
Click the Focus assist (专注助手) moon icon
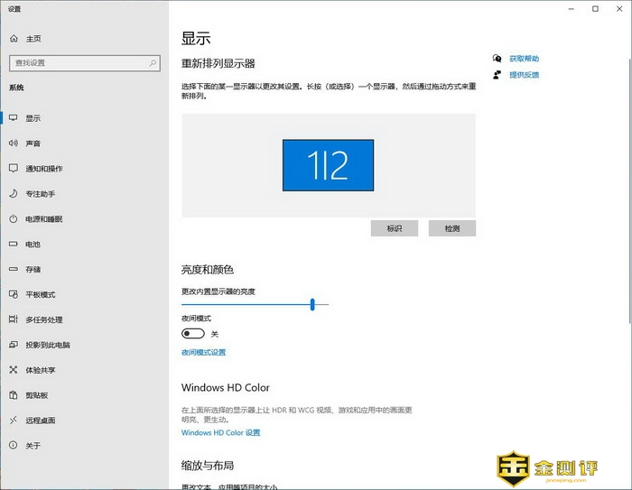14,194
